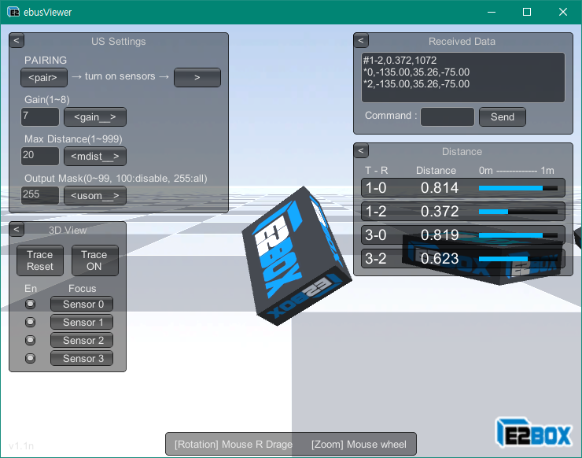Focus view on Sensor 2

(x=82, y=340)
